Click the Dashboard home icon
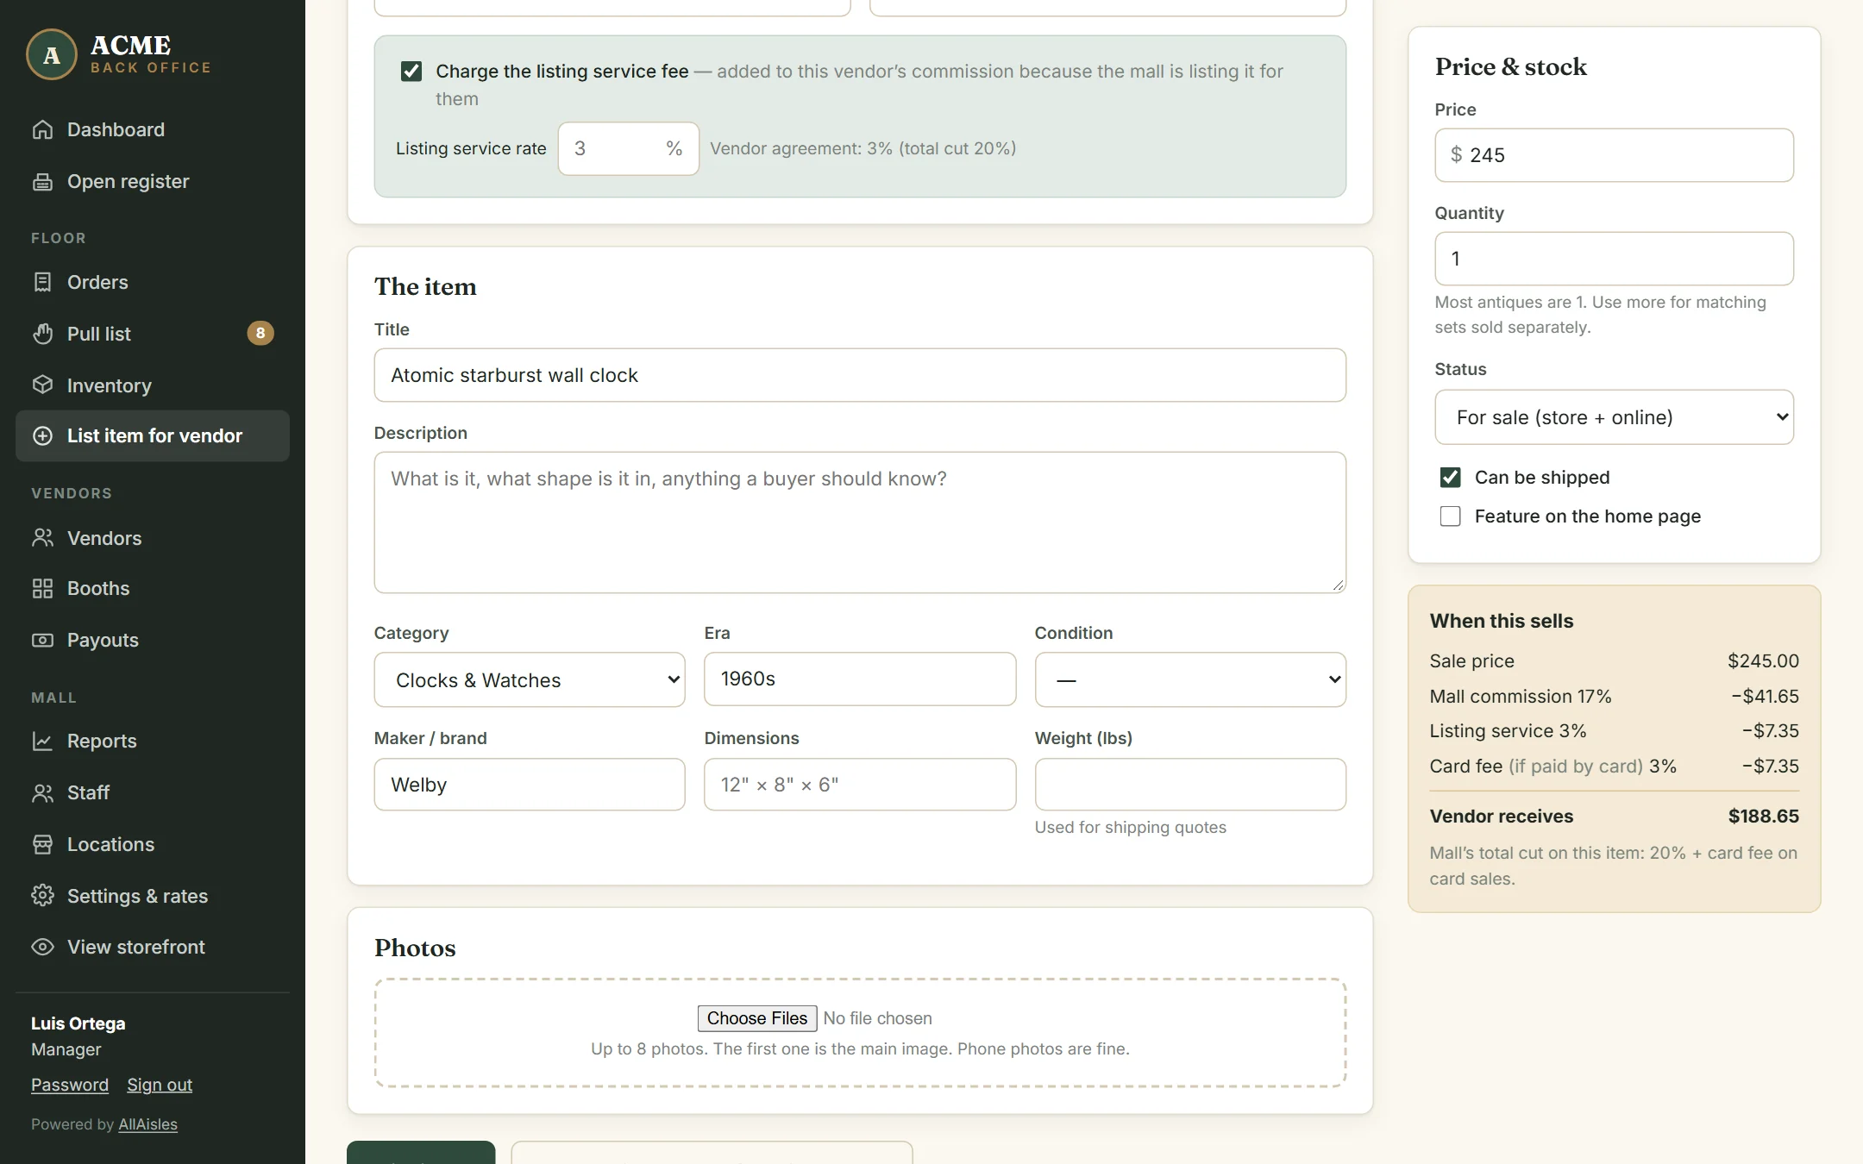This screenshot has height=1164, width=1863. click(x=42, y=129)
